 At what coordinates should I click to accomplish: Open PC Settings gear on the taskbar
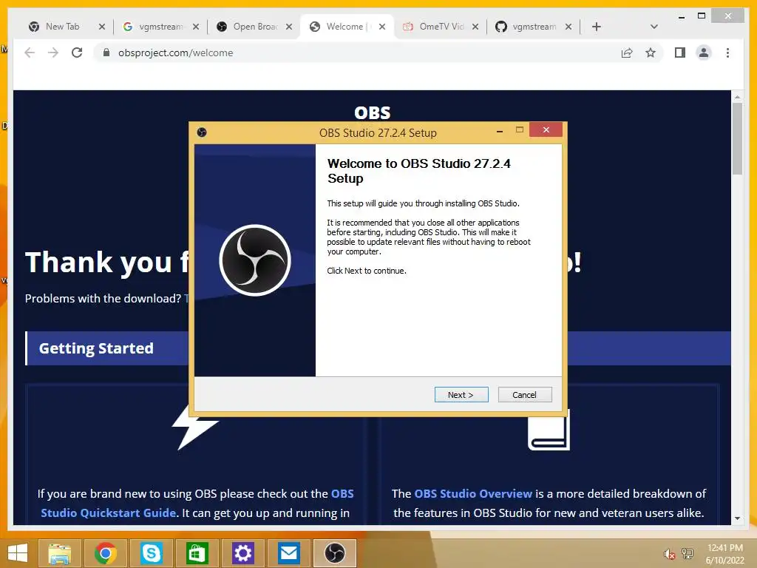(242, 553)
